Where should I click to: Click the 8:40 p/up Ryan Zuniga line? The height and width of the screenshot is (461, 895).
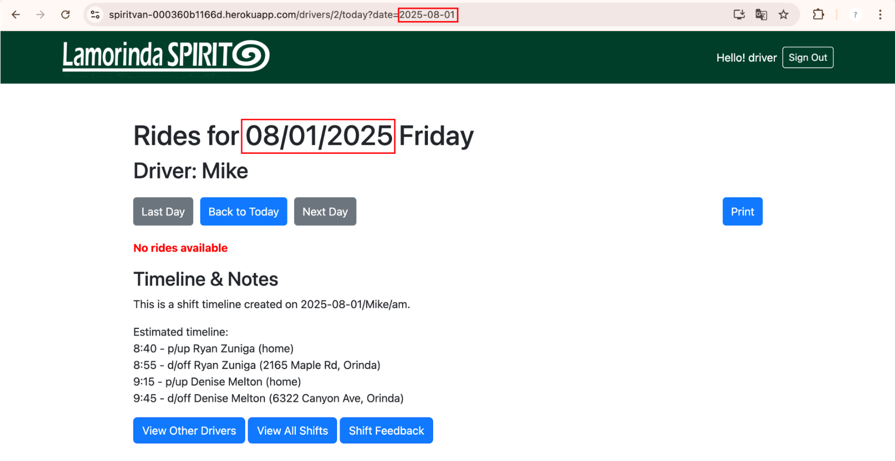click(x=213, y=349)
